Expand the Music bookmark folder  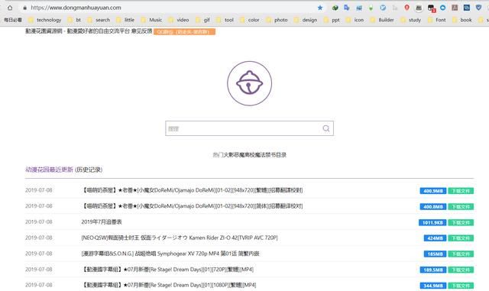coord(151,20)
